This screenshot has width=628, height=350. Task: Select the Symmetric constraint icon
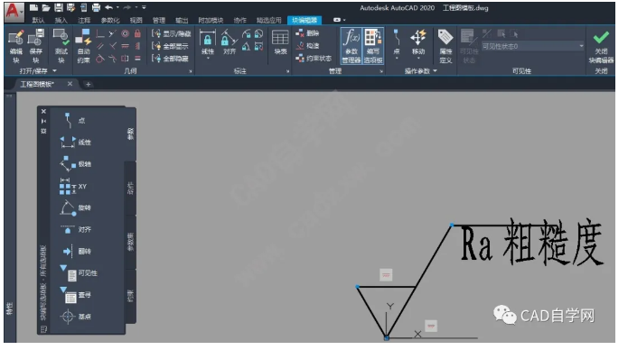point(125,59)
